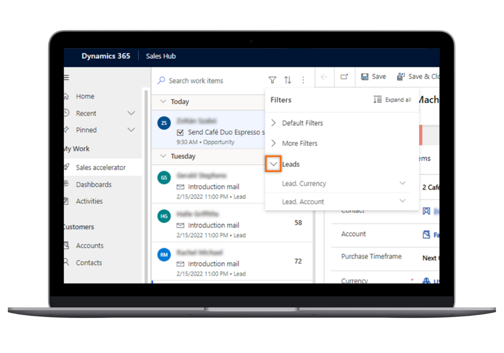This screenshot has width=504, height=353.
Task: Check the Send Café Duo Espresso task checkbox
Action: click(x=180, y=133)
